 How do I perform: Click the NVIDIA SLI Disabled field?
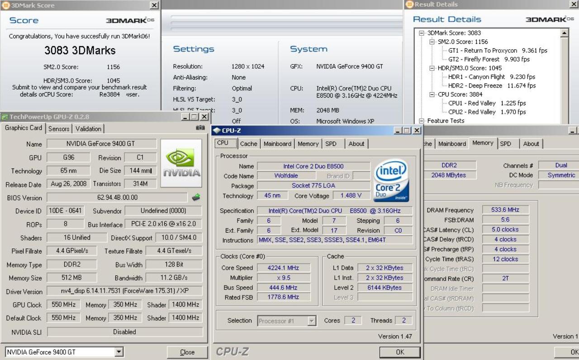[x=124, y=332]
